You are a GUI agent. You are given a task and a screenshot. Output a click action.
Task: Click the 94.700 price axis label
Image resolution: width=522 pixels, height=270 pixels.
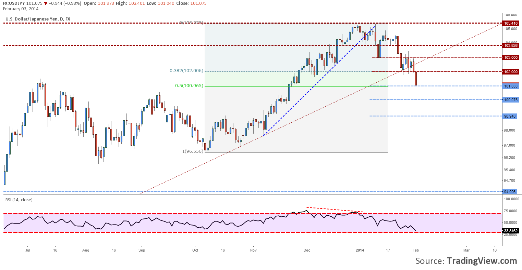point(510,180)
